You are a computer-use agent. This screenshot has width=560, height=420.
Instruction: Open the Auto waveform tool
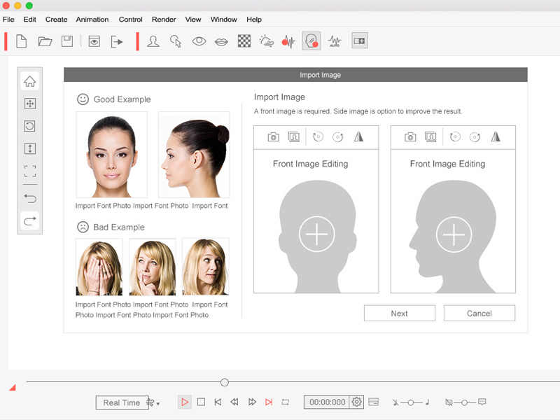pos(335,41)
